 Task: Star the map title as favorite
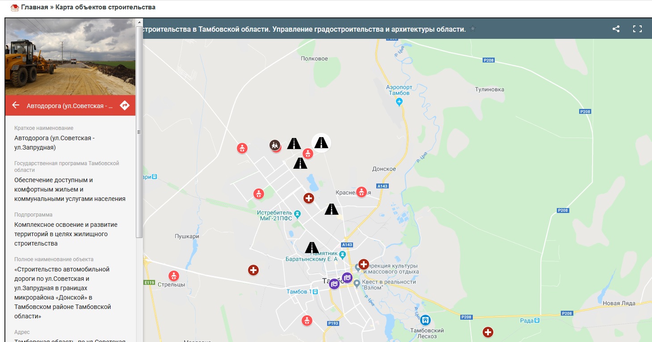point(473,29)
